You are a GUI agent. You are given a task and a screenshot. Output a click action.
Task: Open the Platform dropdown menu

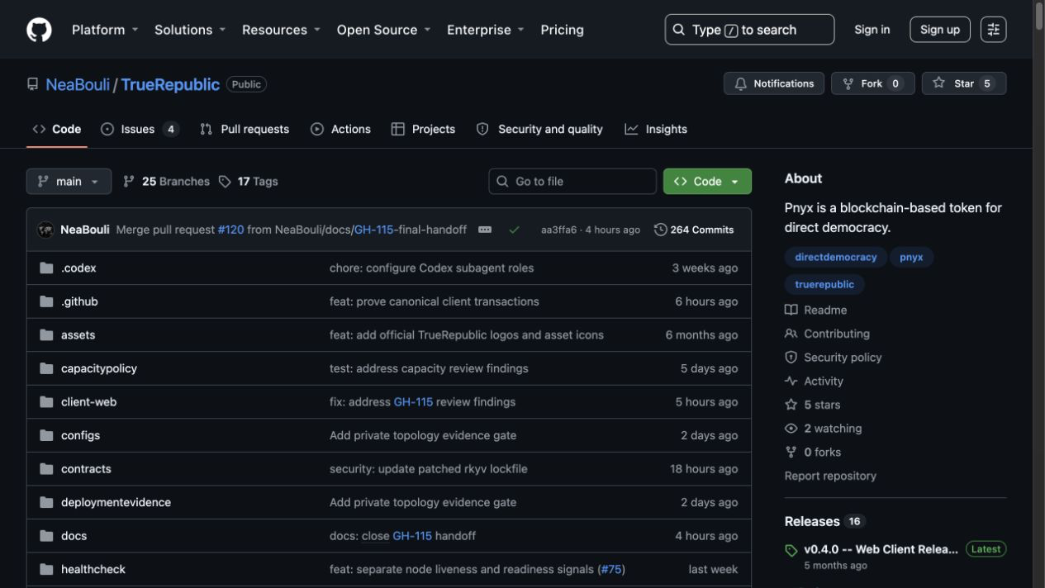click(x=105, y=30)
